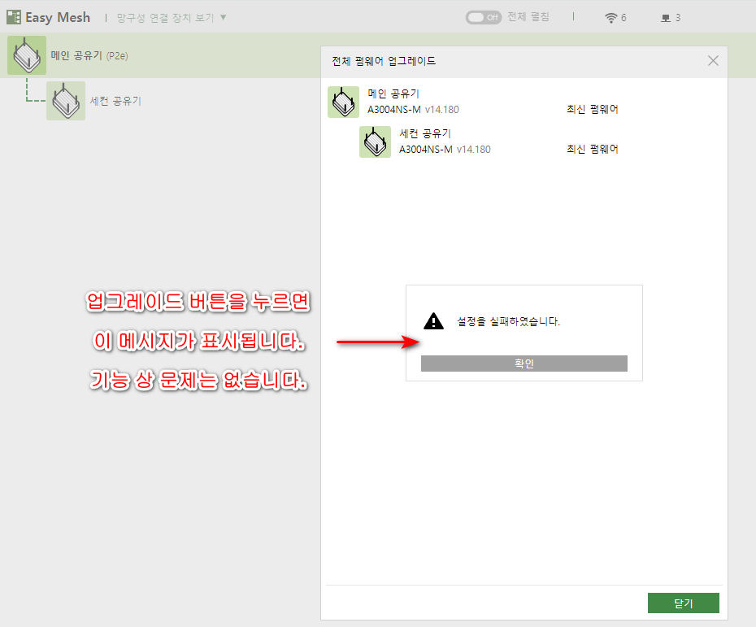Click 메인 공유기 icon in firmware dialog
The height and width of the screenshot is (627, 756).
pos(343,102)
